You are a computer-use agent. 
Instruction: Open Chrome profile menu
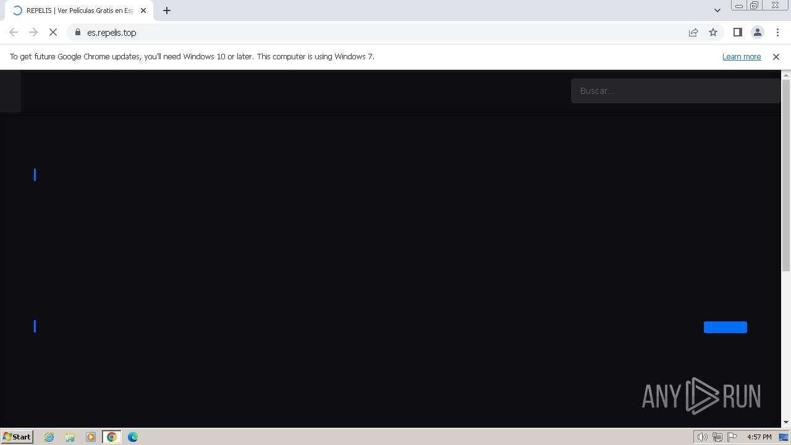tap(757, 33)
